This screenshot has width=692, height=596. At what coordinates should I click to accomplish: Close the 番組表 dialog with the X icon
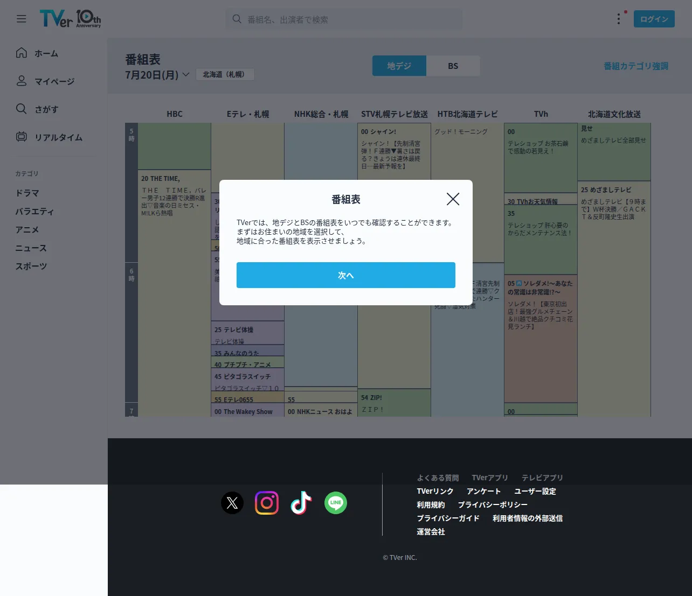(453, 199)
